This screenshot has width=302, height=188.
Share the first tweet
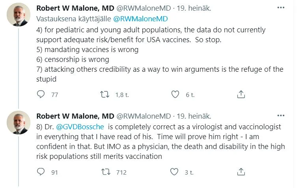241,94
